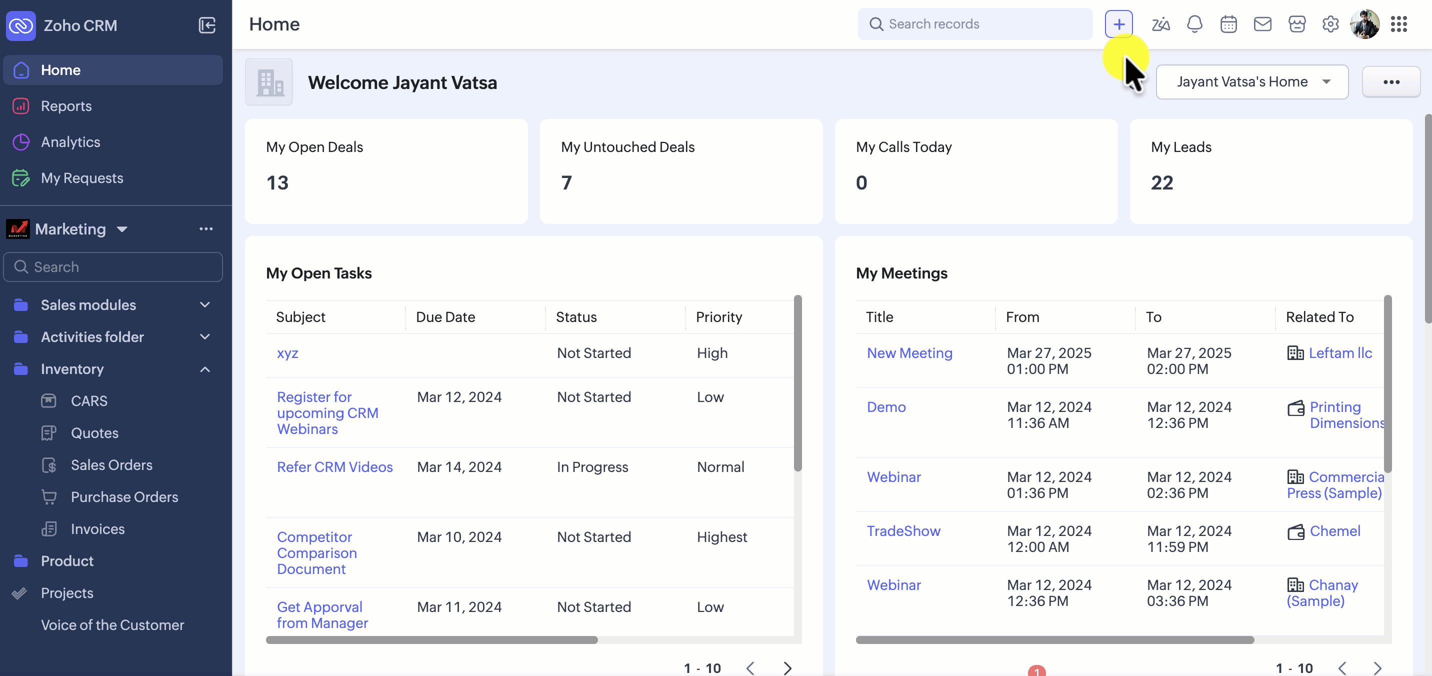Open the Analytics sidebar item

pos(70,142)
